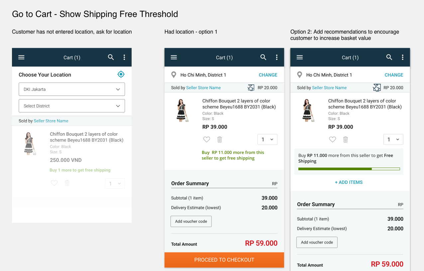Open hamburger menu in first cart screen
The width and height of the screenshot is (424, 271).
(21, 57)
